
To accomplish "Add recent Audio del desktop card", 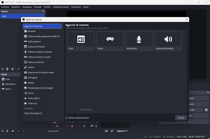I will 168,41.
